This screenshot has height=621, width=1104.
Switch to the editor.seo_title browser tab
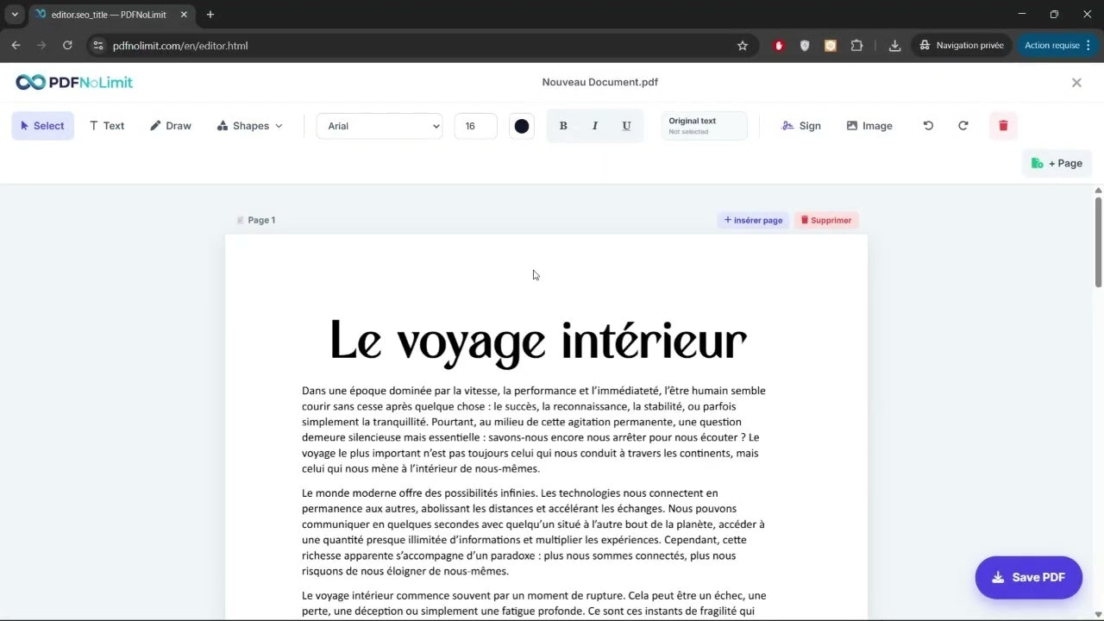(x=103, y=14)
